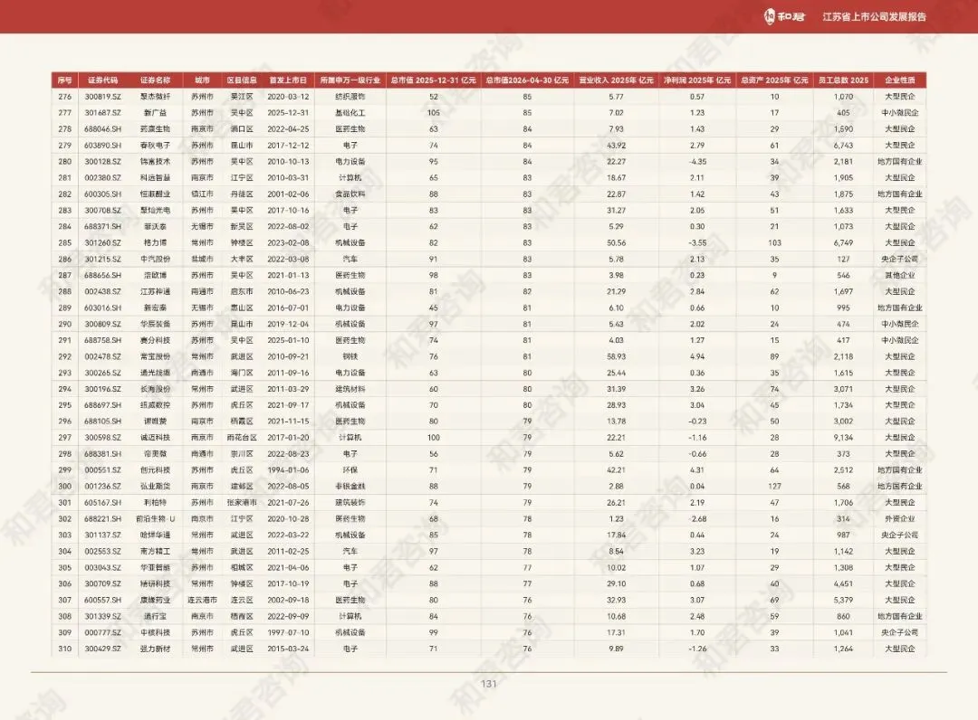Click the 首发上市日 column header
Screen dimensions: 978x720
[288, 81]
